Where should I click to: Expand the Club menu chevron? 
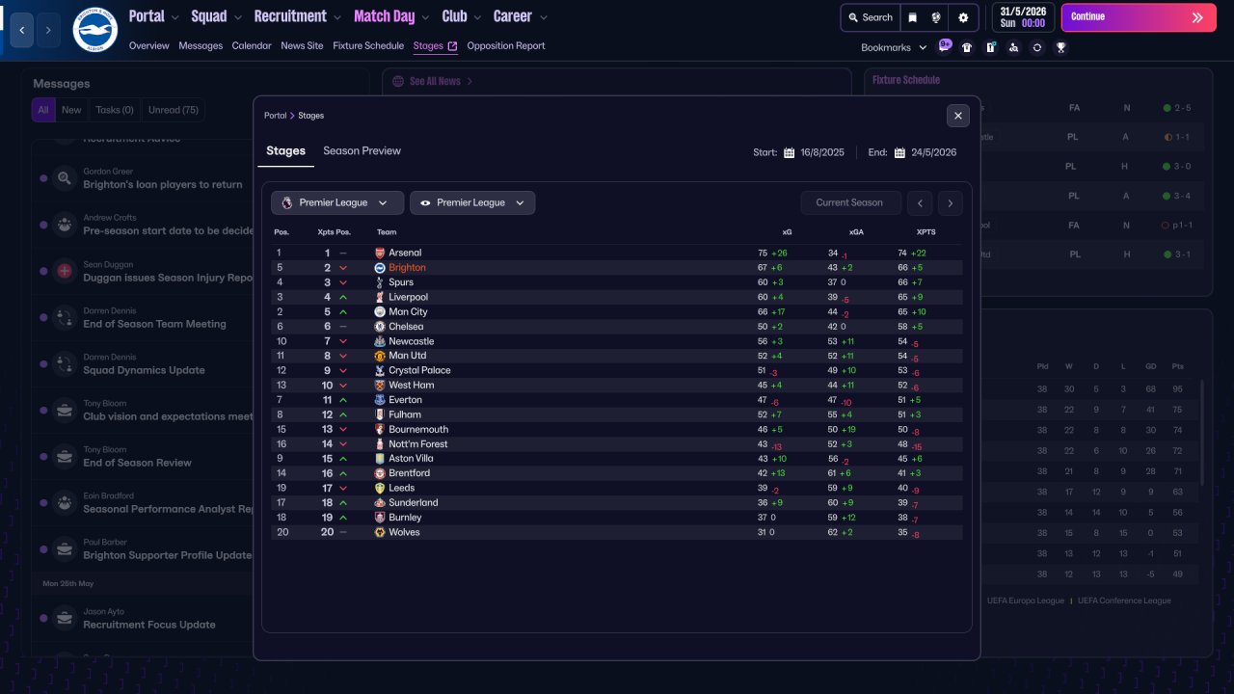476,17
